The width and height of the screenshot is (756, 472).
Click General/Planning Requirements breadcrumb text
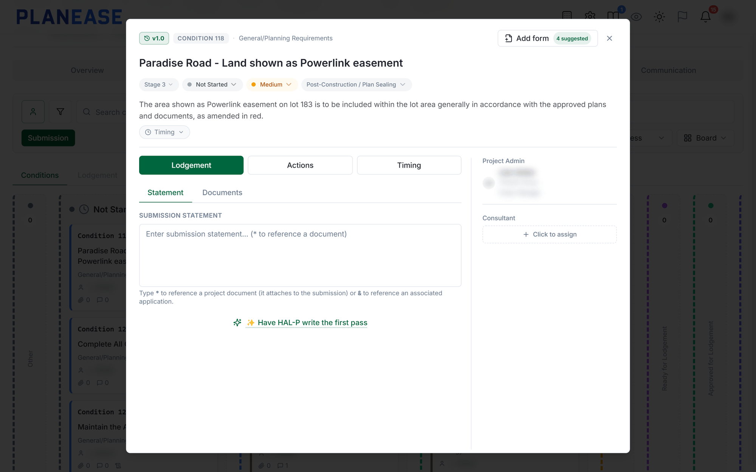(x=285, y=38)
